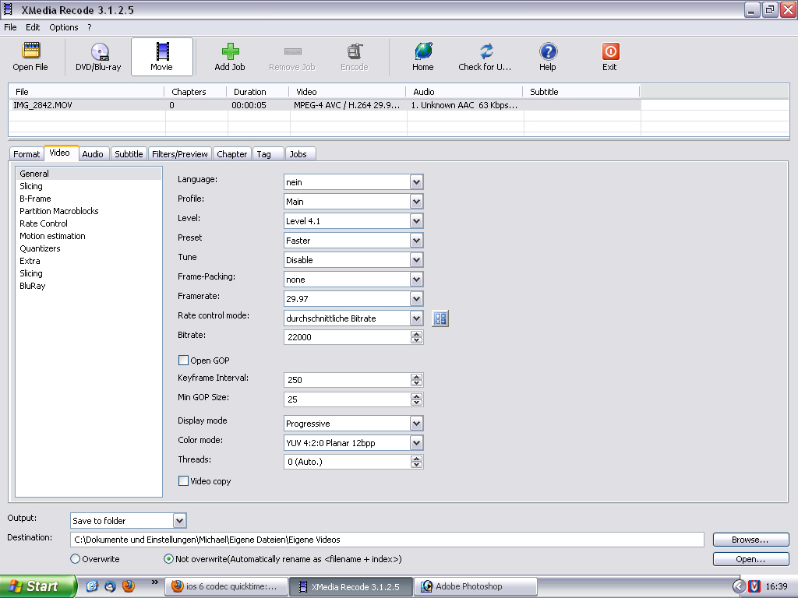Screen dimensions: 798x598
Task: Open the DVD/Blu-ray source icon
Action: [98, 52]
